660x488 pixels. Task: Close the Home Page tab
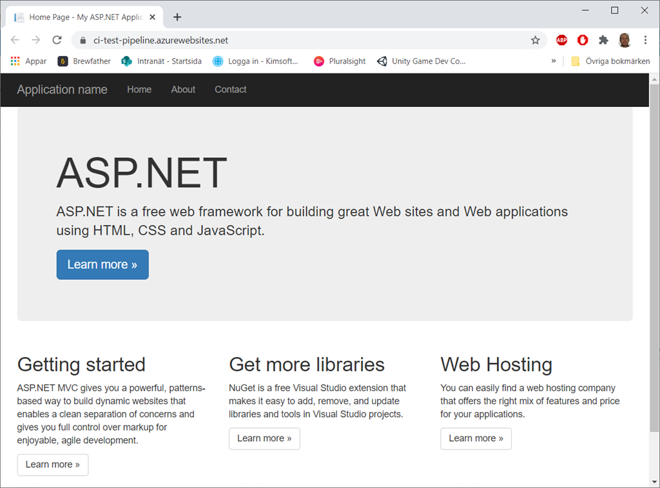(152, 17)
